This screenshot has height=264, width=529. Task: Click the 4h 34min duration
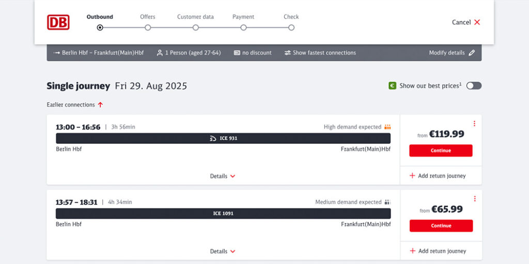tap(120, 202)
